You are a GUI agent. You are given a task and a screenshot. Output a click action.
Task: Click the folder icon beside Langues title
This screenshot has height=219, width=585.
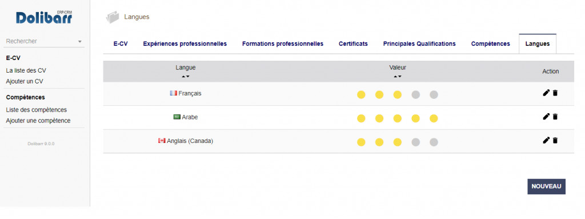coord(113,17)
